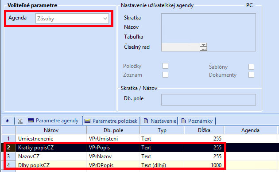Viewport: 279px width, 172px height.
Task: Select the Kratky popisCZ cell
Action: click(x=51, y=148)
